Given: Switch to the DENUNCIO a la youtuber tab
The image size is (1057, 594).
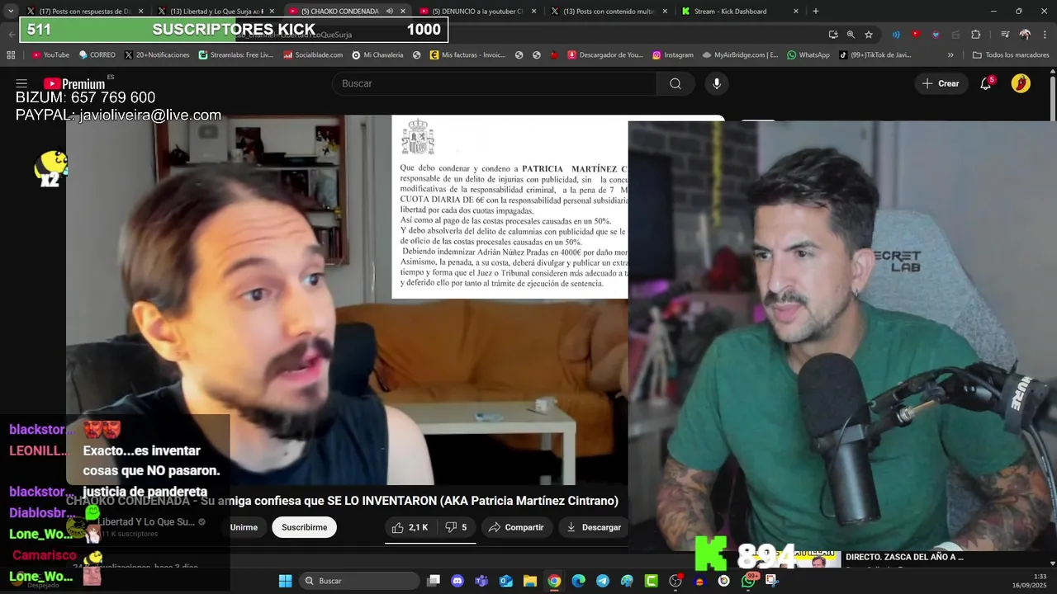Looking at the screenshot, I should [x=478, y=12].
